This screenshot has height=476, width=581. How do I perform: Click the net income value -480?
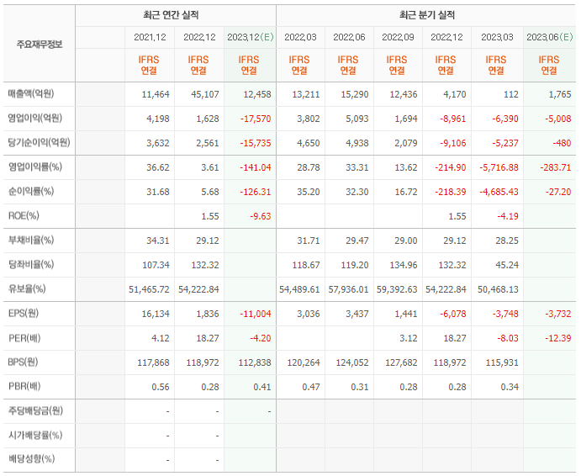click(562, 144)
